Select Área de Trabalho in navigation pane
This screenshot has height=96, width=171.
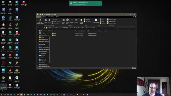[x=44, y=49]
